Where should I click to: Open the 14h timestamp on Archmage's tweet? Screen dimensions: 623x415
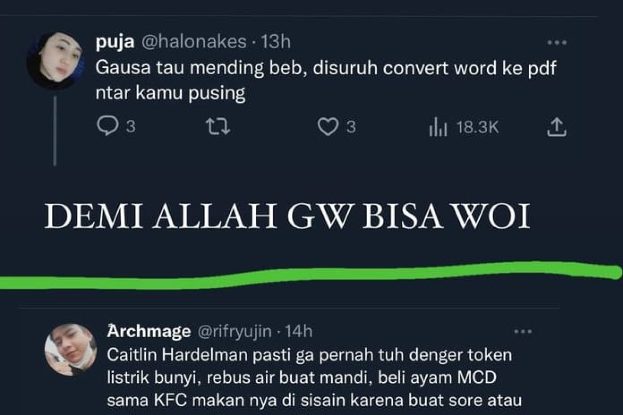click(x=299, y=331)
